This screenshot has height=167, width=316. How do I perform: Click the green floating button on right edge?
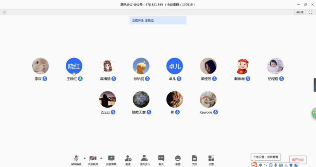pos(314,113)
